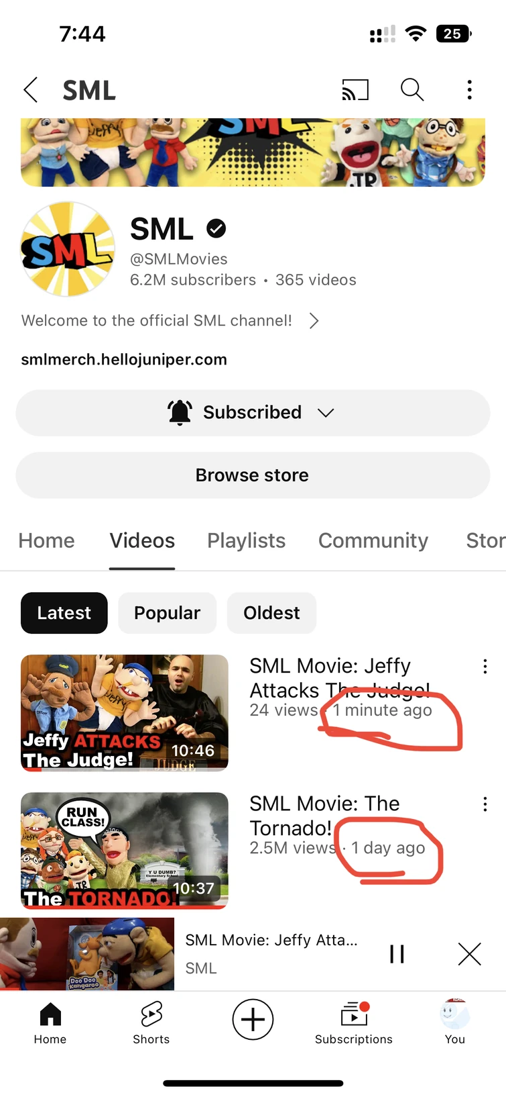Select the Popular filter chip
Image resolution: width=506 pixels, height=1097 pixels.
(x=167, y=613)
